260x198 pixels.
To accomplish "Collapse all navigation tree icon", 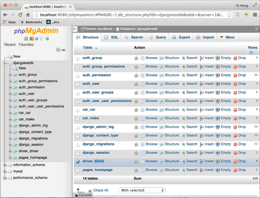I will point(58,50).
